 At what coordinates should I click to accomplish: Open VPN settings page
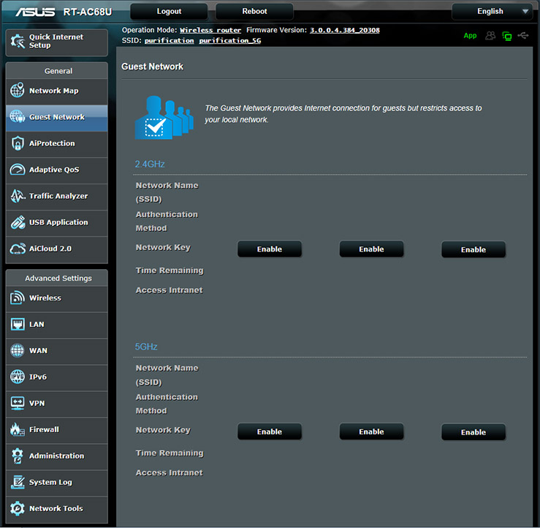[x=57, y=403]
